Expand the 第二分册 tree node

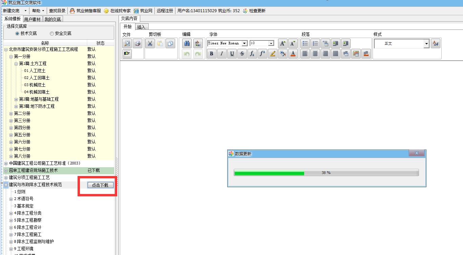(11, 114)
